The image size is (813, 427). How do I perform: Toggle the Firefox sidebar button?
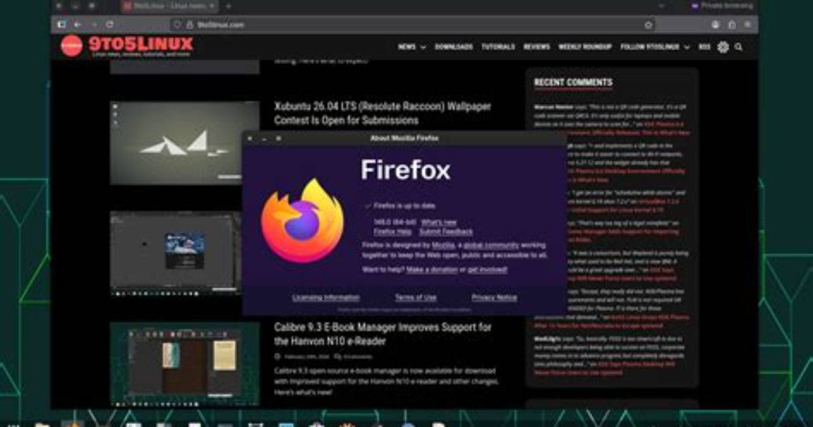pos(61,24)
